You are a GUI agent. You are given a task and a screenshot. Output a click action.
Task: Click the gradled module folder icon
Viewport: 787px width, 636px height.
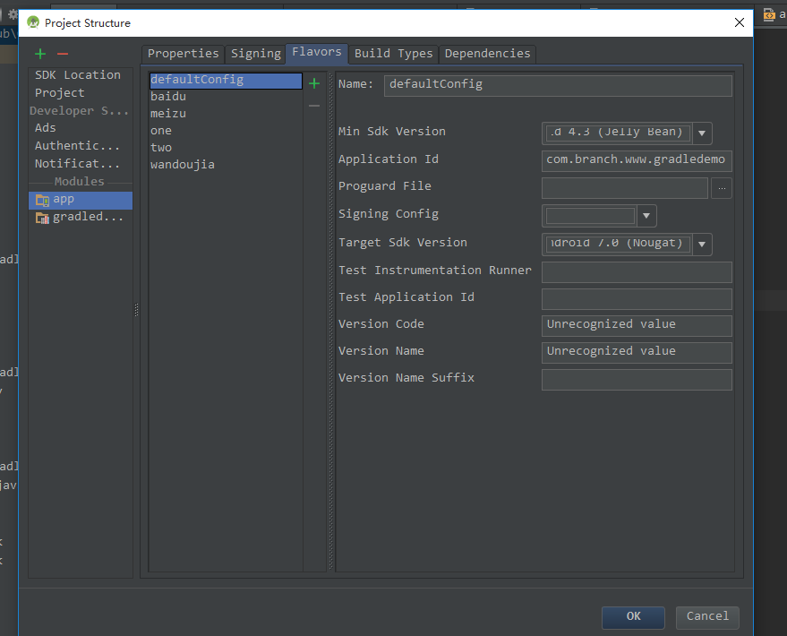(x=42, y=218)
